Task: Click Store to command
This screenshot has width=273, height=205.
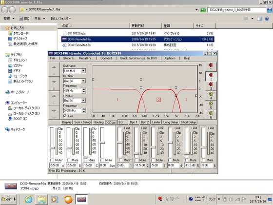Action: [x=69, y=58]
